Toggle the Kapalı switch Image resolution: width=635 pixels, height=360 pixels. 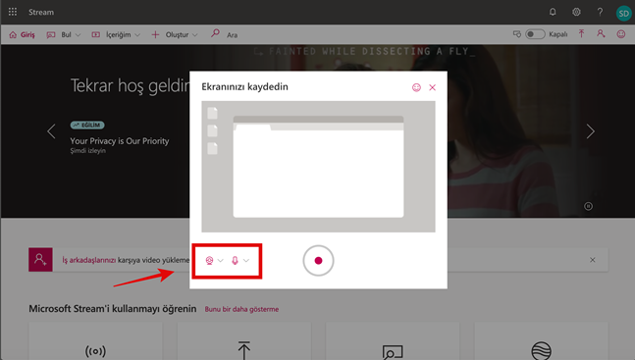click(535, 34)
